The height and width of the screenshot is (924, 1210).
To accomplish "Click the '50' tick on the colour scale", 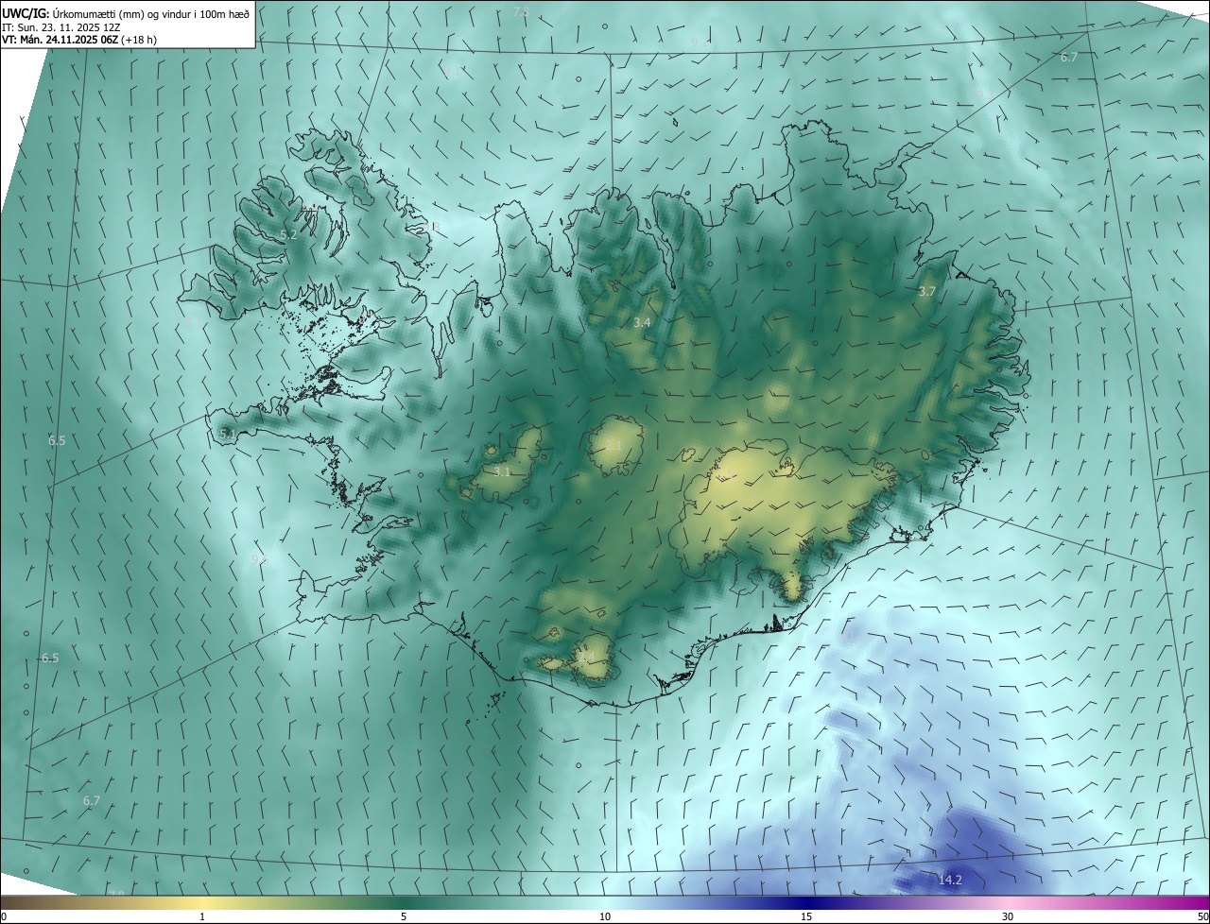I will click(1202, 916).
